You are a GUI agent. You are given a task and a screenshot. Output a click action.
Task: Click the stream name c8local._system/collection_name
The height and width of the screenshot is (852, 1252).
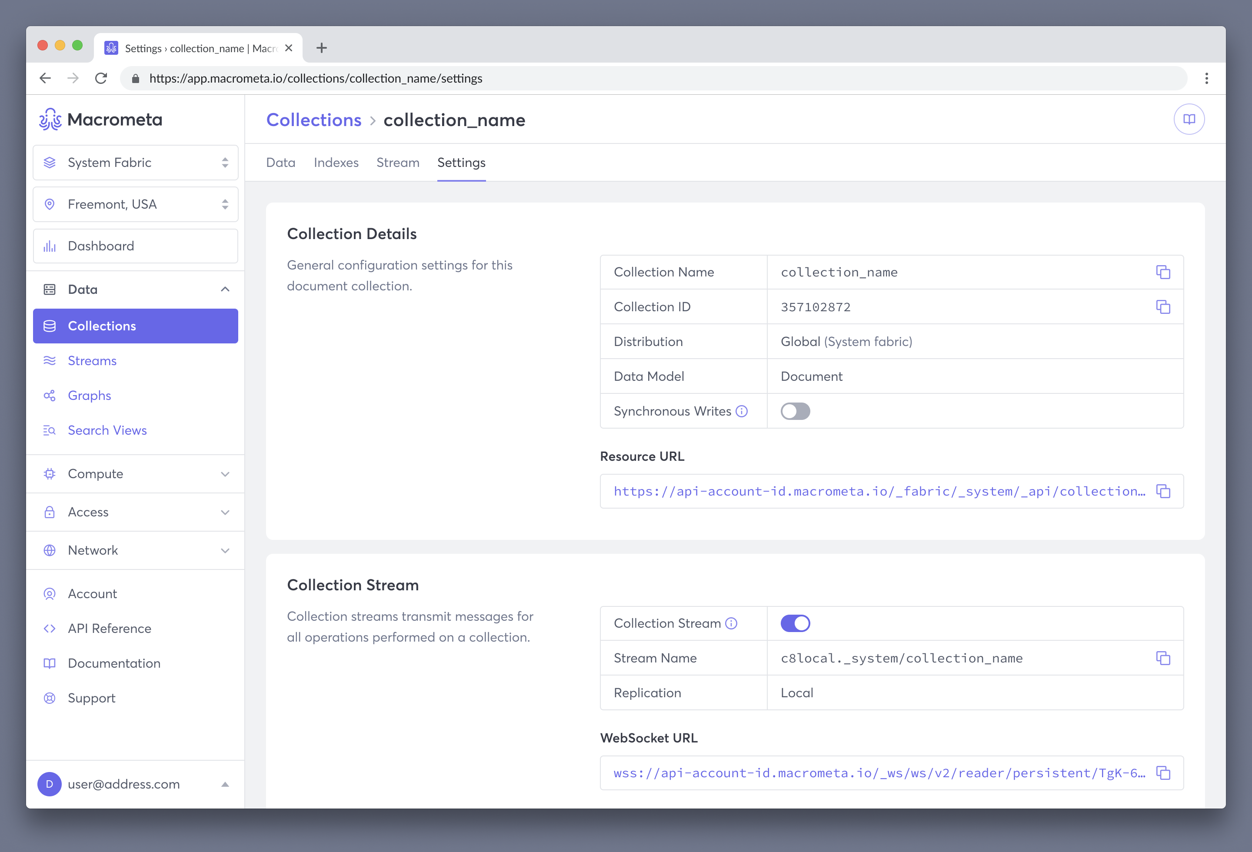click(x=901, y=658)
